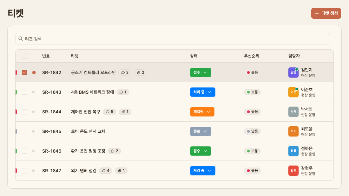Uncheck the SR-1842 row checkbox
Viewport: 349px width, 196px height.
click(x=24, y=73)
